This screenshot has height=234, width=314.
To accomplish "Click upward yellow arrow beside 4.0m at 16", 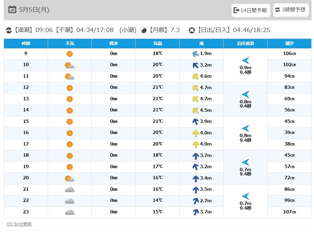I will pos(196,133).
